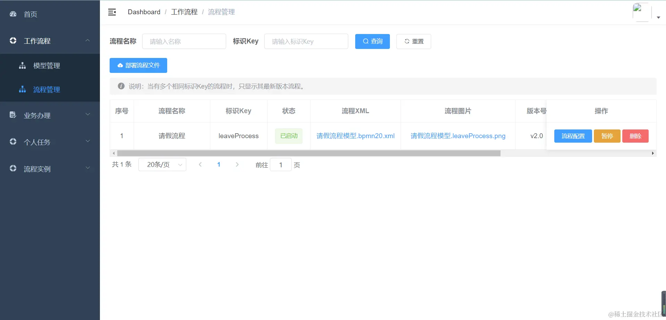The width and height of the screenshot is (666, 320).
Task: Click 业务办理 sidebar menu label
Action: coord(37,116)
